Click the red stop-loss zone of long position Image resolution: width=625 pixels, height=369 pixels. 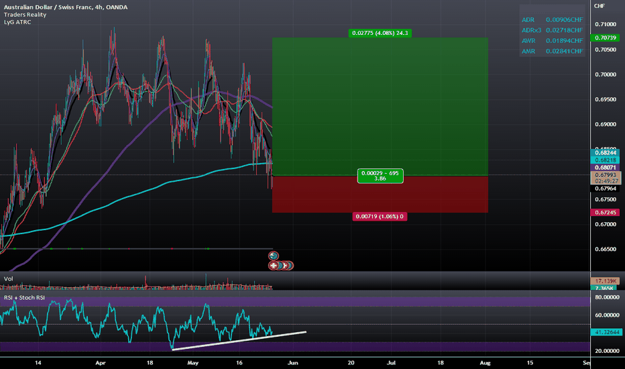pos(380,195)
